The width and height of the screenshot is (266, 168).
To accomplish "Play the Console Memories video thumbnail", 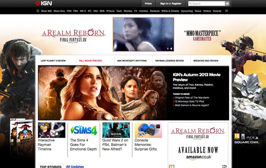I will [x=158, y=126].
